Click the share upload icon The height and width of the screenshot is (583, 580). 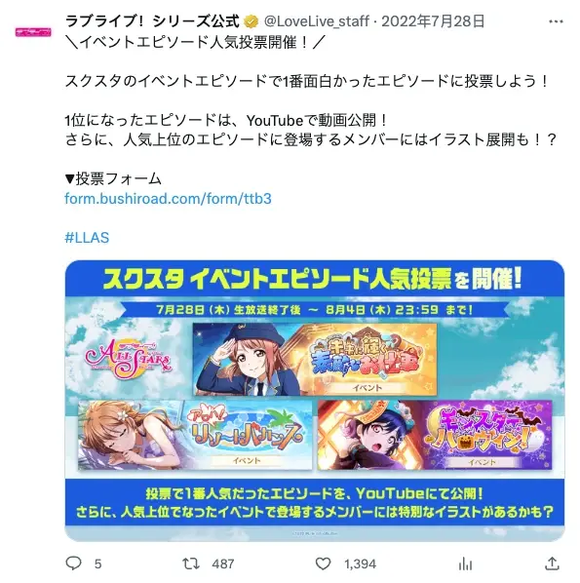tap(552, 564)
